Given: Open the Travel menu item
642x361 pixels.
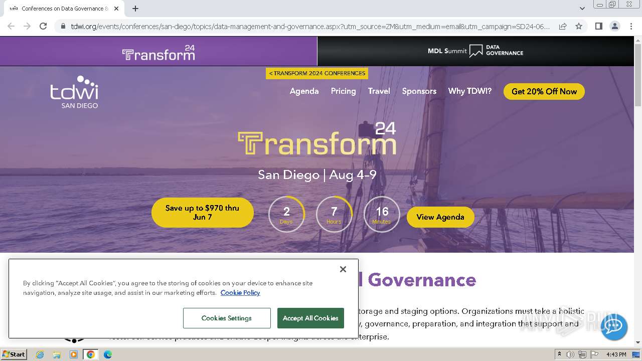Looking at the screenshot, I should coord(379,91).
